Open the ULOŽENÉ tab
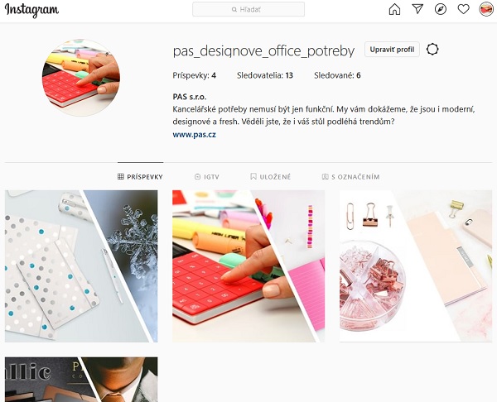Image resolution: width=497 pixels, height=402 pixels. point(270,177)
